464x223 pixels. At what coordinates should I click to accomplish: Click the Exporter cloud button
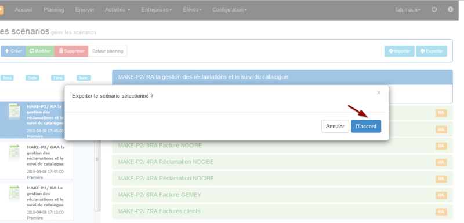pos(432,51)
